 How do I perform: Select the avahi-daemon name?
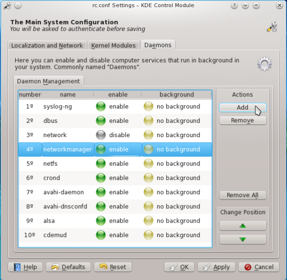64,192
